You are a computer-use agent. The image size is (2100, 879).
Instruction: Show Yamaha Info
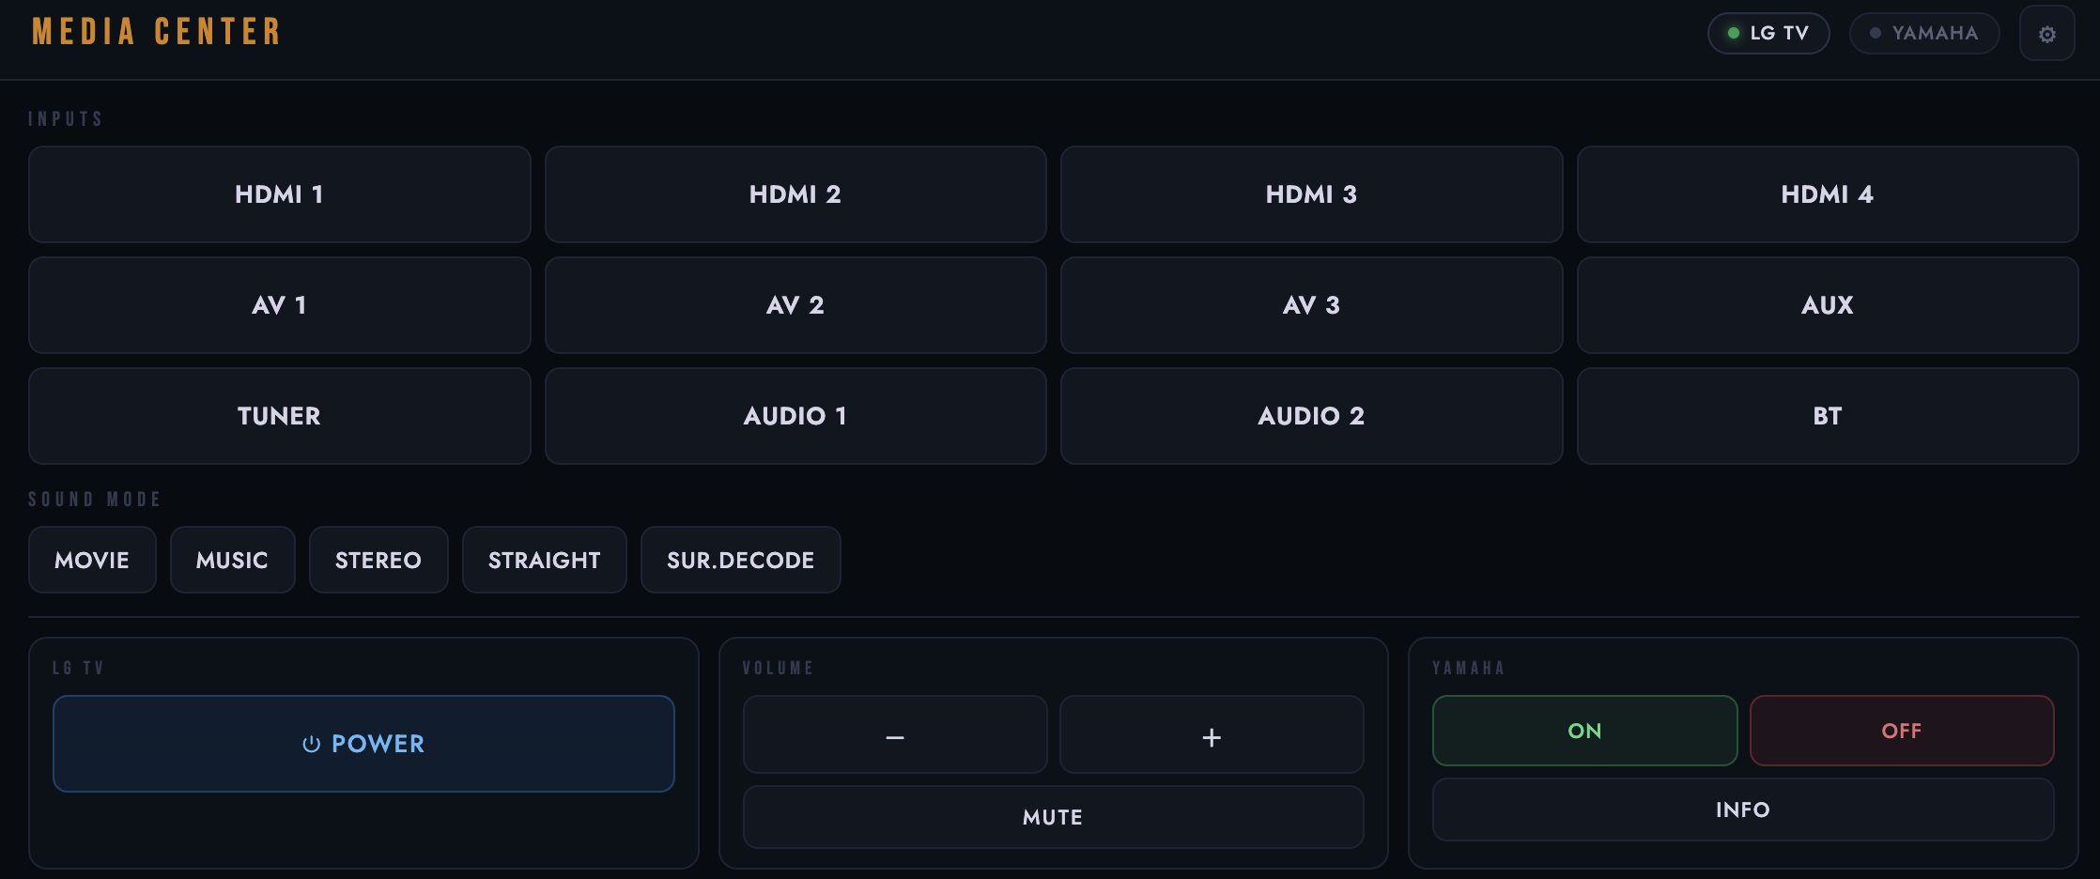(1742, 810)
